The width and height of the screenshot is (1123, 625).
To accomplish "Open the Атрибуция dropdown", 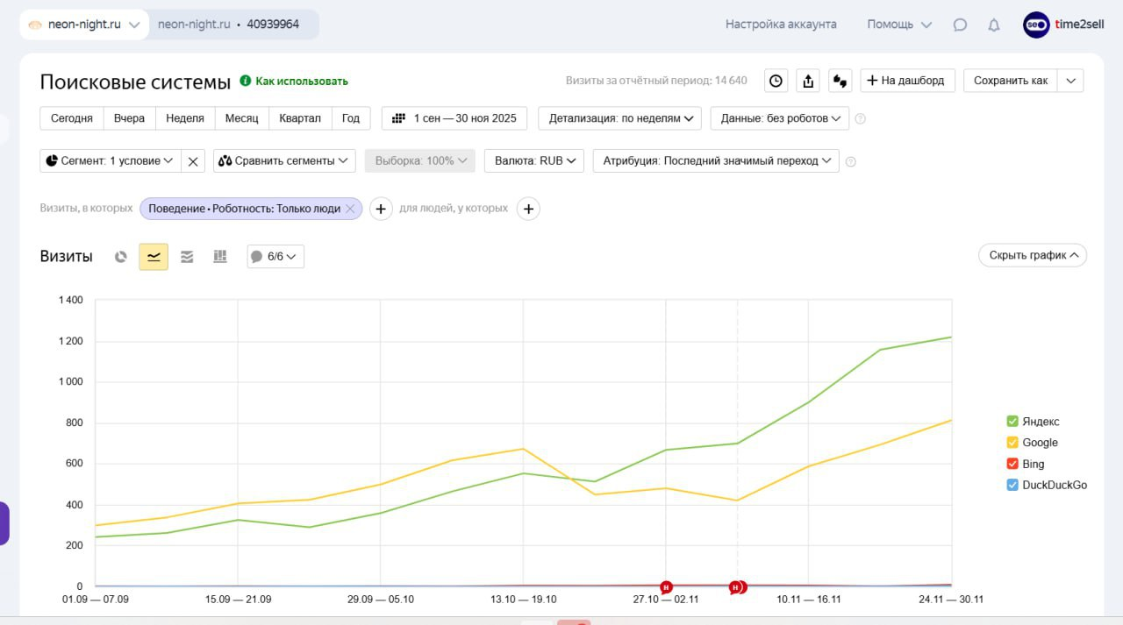I will [x=716, y=161].
